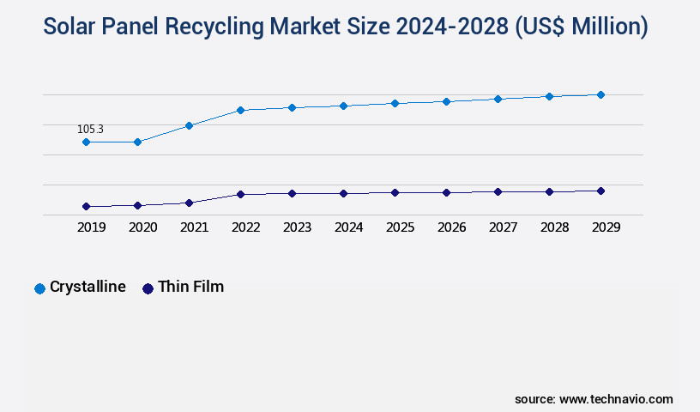
Task: Select the Thin Film data point for 2022
Action: click(240, 195)
